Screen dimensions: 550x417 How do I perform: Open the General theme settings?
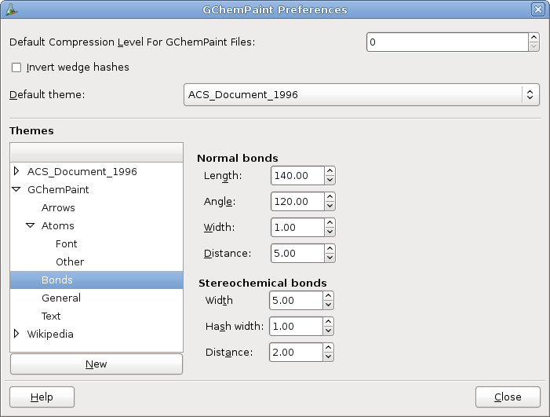pos(61,298)
